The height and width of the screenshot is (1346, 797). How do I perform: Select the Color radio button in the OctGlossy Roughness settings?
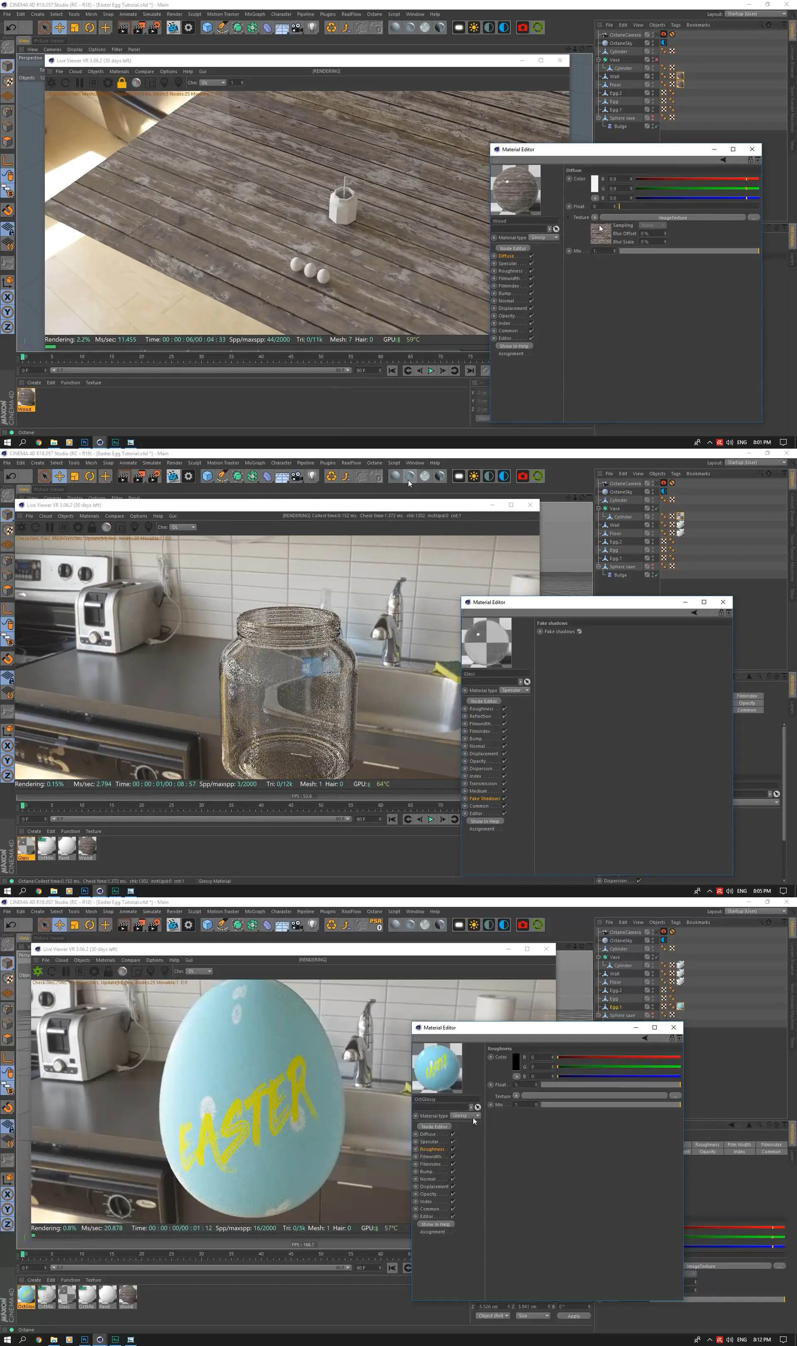tap(490, 1057)
